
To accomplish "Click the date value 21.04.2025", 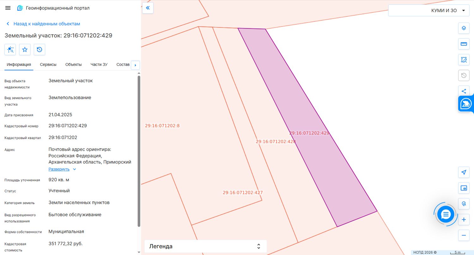I will [60, 115].
